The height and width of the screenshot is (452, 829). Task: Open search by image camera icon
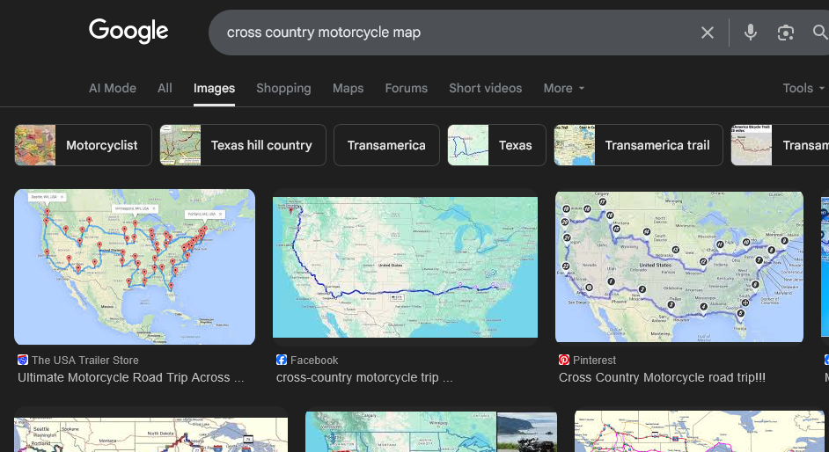point(786,33)
